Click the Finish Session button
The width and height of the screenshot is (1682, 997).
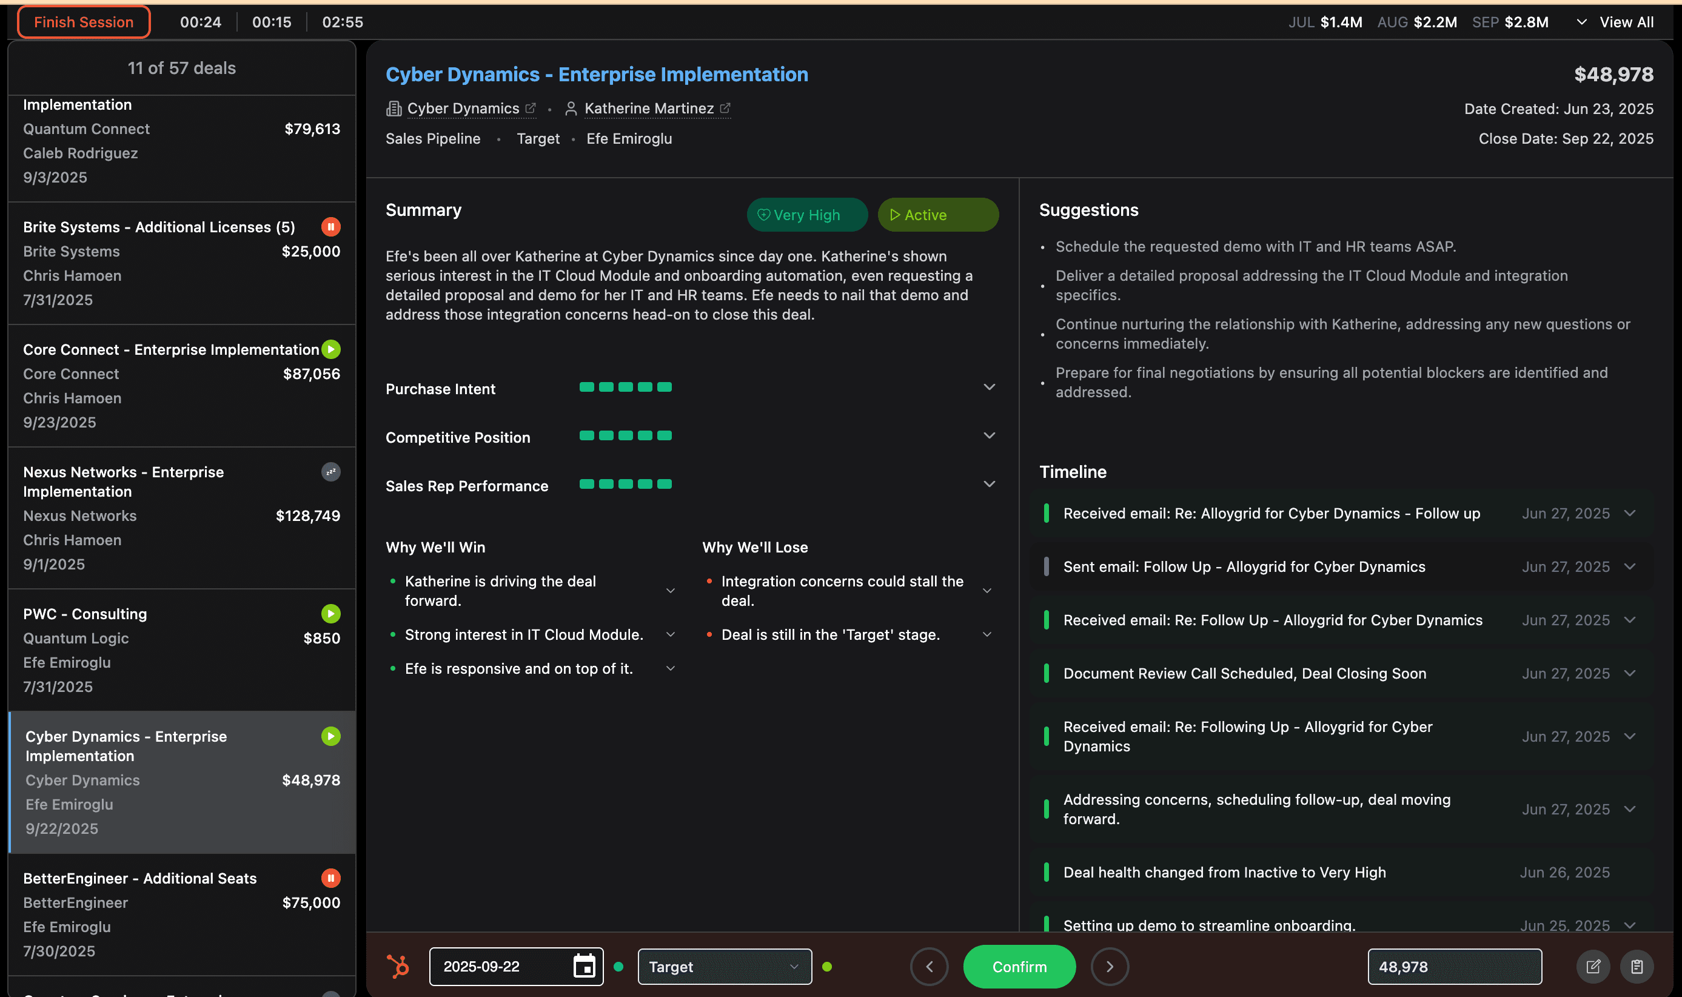(83, 21)
